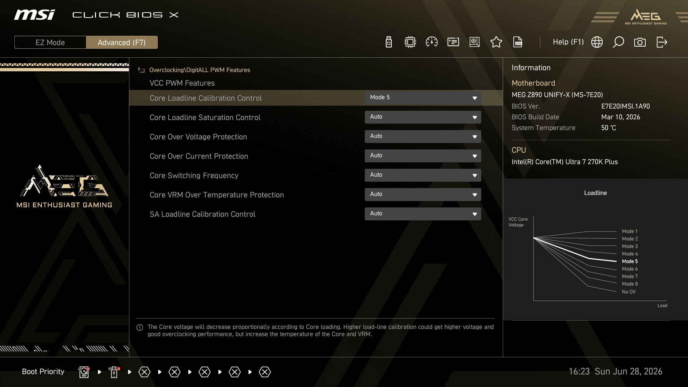688x387 pixels.
Task: Click the CPU chip icon in toolbar
Action: tap(410, 42)
